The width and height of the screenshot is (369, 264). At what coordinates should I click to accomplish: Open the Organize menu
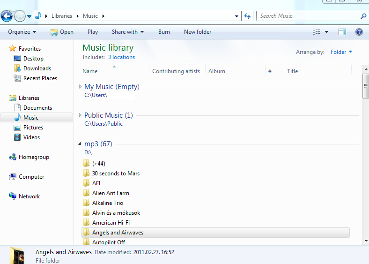[x=22, y=32]
